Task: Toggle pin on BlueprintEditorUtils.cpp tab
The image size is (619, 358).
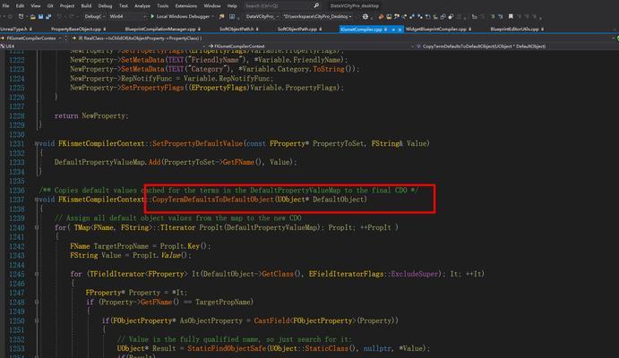Action: [x=543, y=30]
